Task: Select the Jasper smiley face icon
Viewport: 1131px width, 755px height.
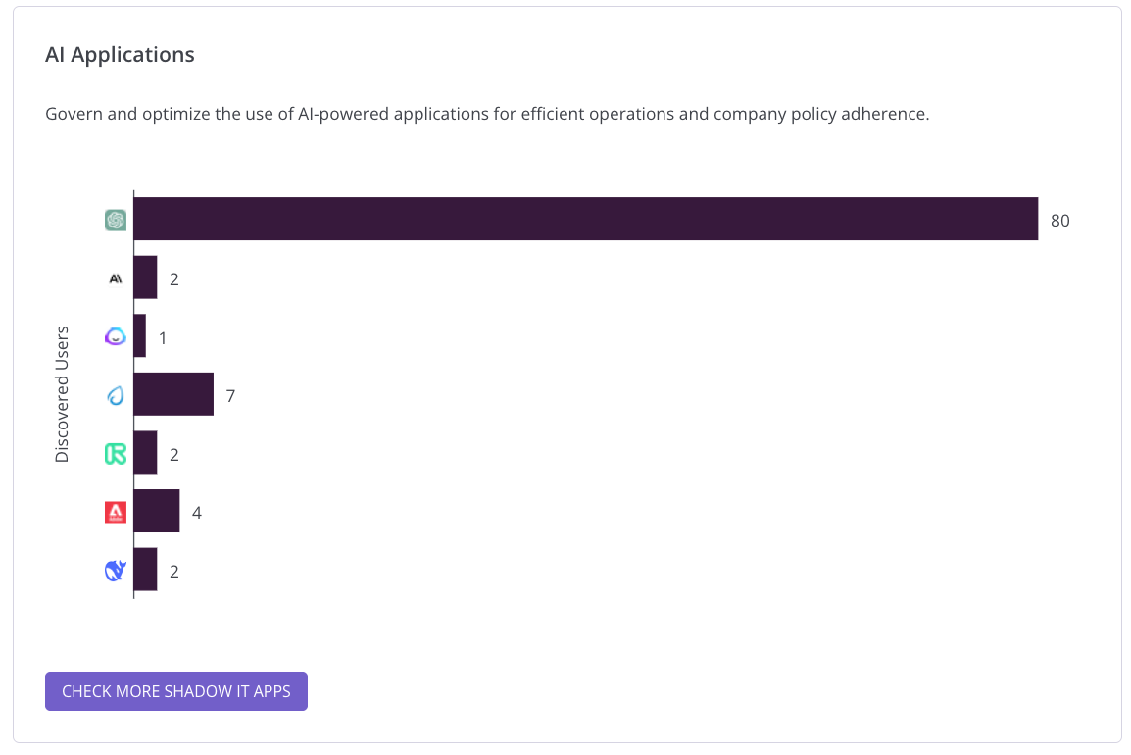Action: point(116,337)
